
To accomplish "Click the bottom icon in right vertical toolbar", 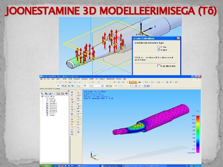I will (78, 132).
